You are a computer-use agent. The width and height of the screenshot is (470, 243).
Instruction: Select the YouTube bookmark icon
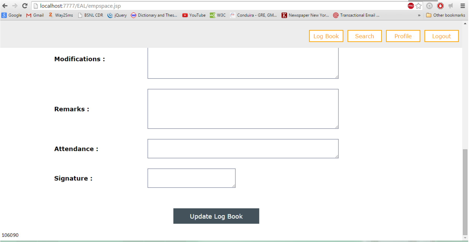tap(186, 15)
